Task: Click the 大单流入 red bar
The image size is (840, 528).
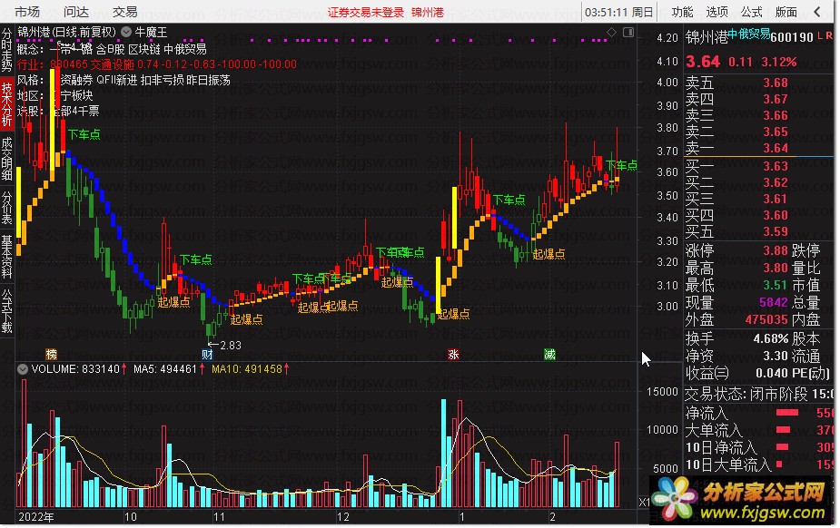Action: (783, 430)
